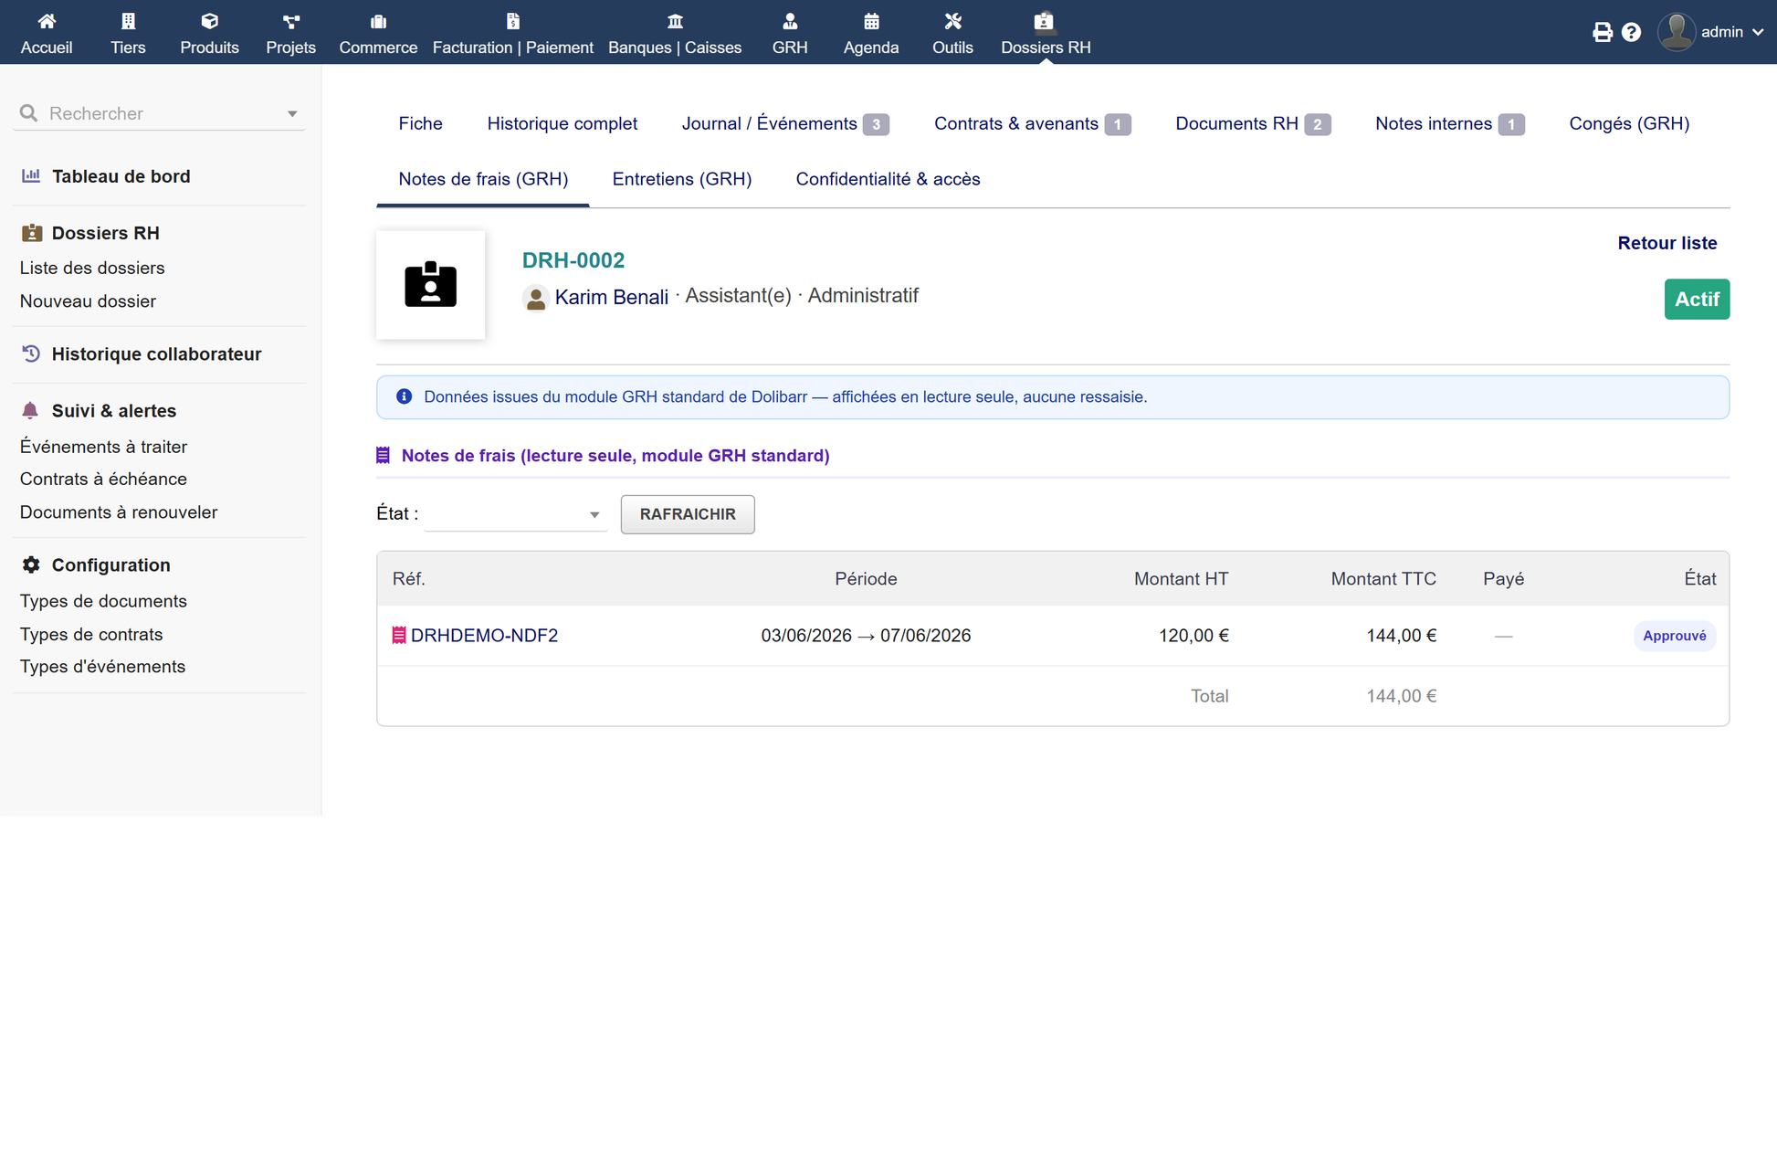Click the Actif status badge
Image resolution: width=1777 pixels, height=1160 pixels.
click(1696, 299)
